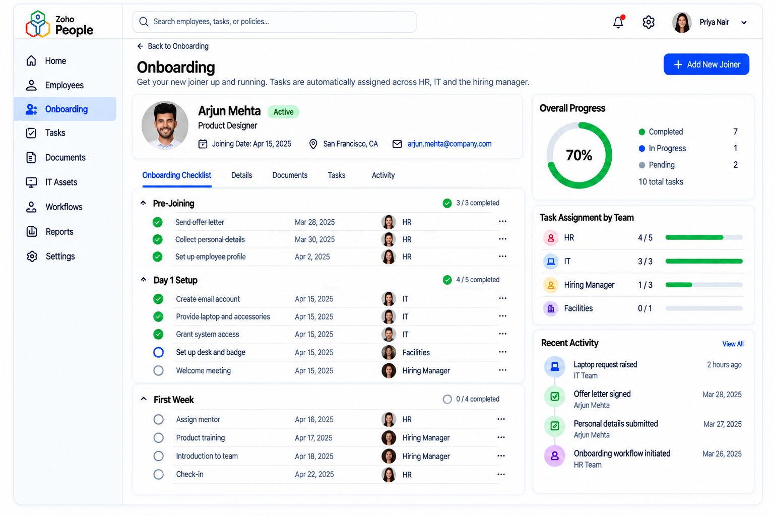This screenshot has height=516, width=774.
Task: Click the Zoho People logo
Action: pyautogui.click(x=59, y=24)
